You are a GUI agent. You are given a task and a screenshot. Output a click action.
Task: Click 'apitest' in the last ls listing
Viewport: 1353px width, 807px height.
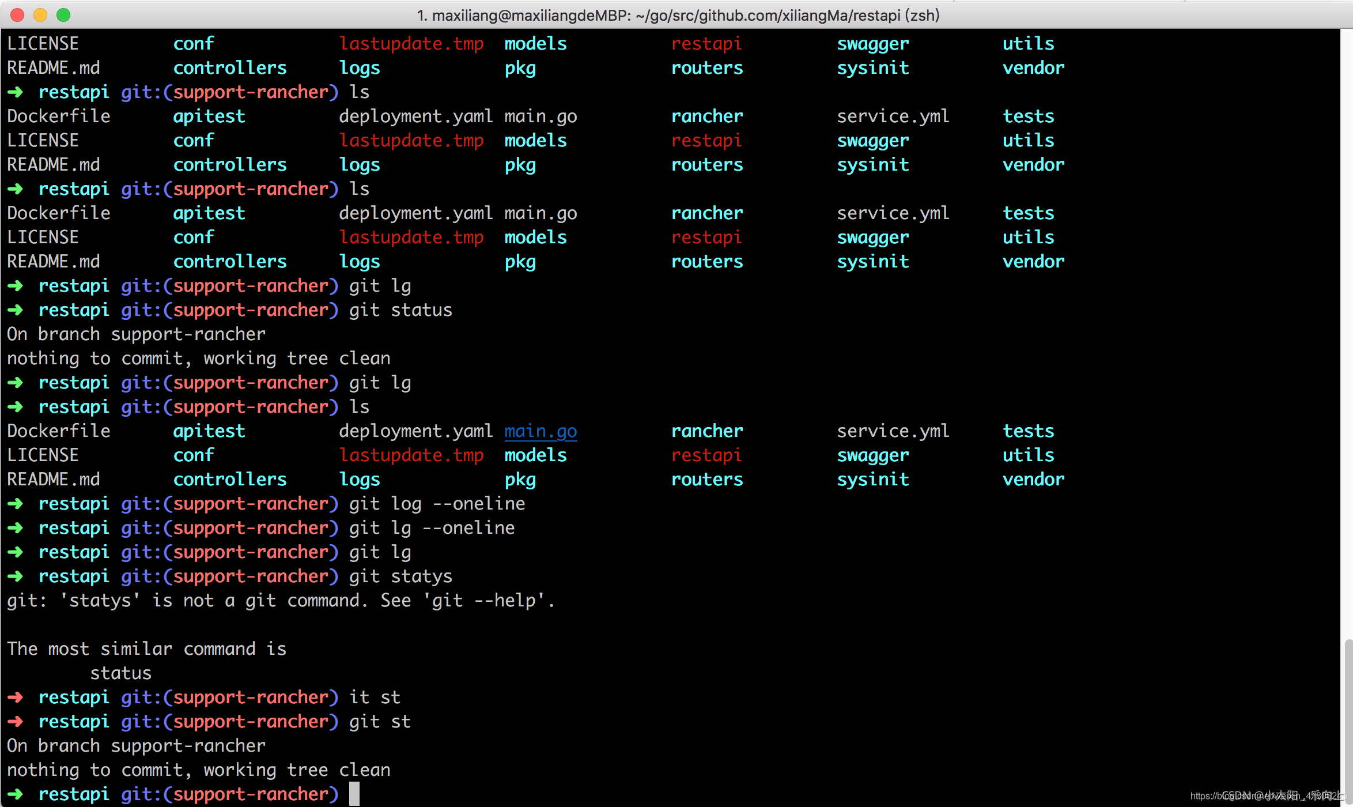click(209, 431)
